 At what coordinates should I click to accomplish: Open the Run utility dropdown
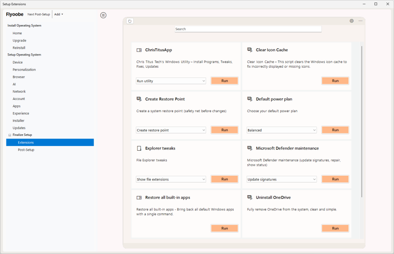(171, 81)
